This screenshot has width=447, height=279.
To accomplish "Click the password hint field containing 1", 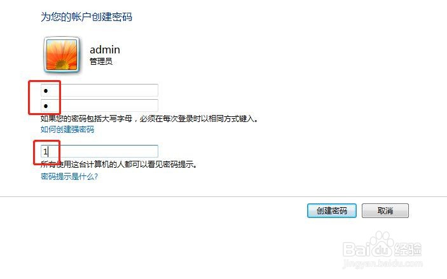I will (99, 151).
